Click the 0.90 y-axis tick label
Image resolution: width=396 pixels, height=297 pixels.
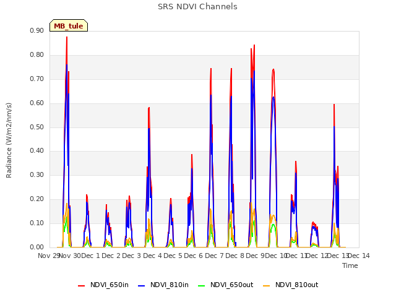(37, 30)
